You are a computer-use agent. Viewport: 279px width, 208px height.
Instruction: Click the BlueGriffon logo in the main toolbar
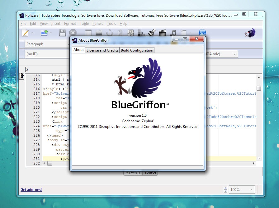(x=250, y=33)
